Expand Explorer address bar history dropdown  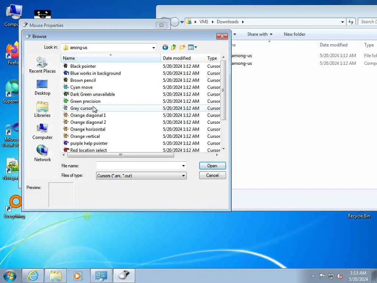[x=342, y=22]
